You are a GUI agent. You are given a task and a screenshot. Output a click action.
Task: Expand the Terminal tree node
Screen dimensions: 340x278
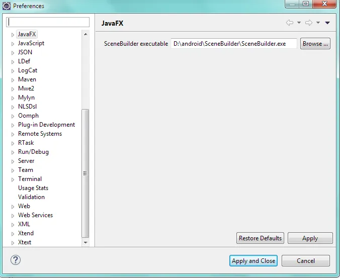point(13,179)
